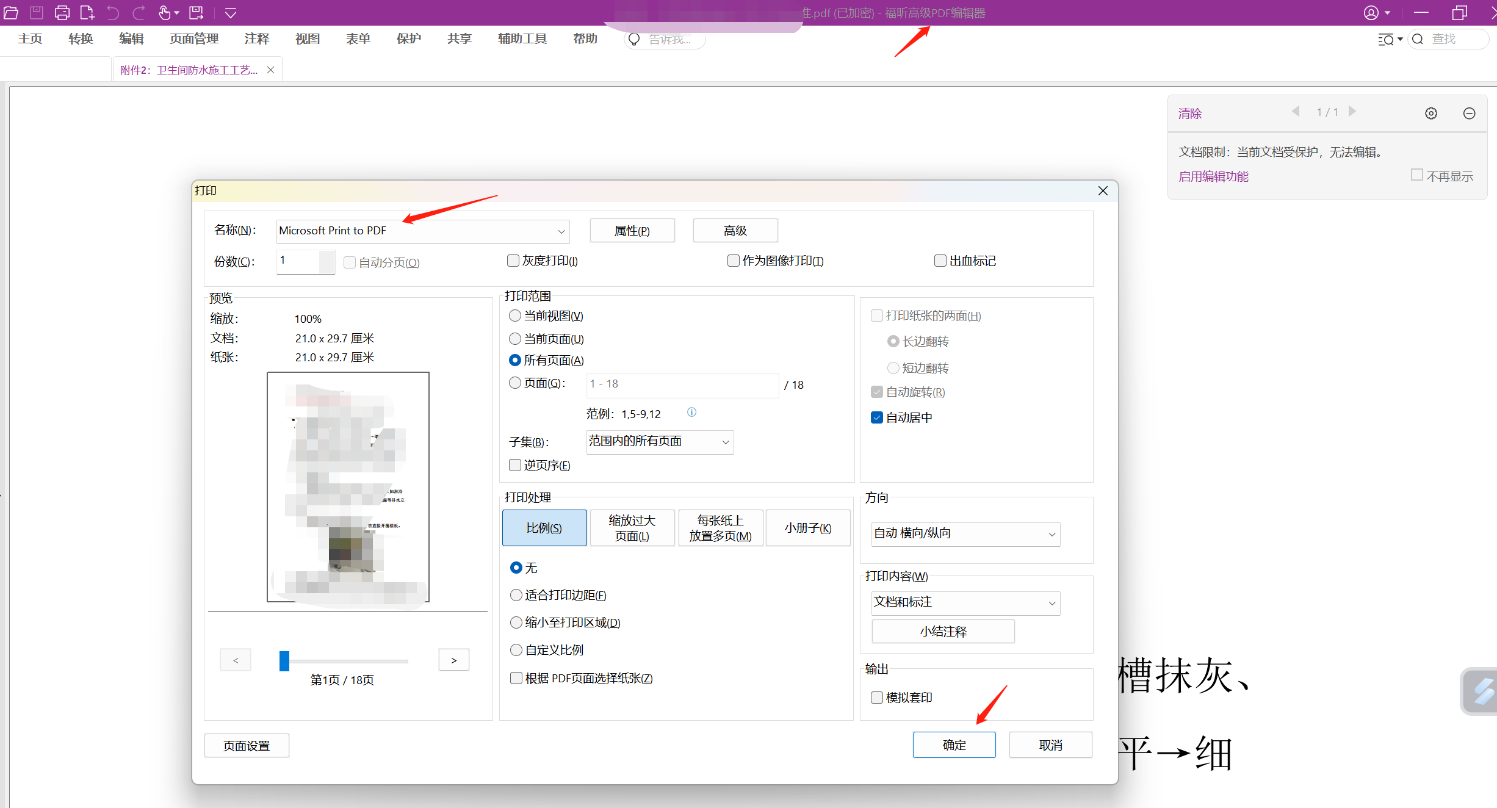Click the 确定 button to confirm printing
This screenshot has width=1497, height=808.
pyautogui.click(x=954, y=745)
